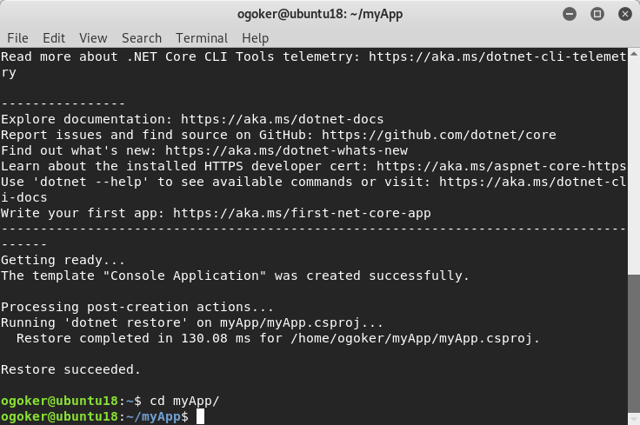Image resolution: width=640 pixels, height=425 pixels.
Task: Open the Help menu
Action: 255,38
